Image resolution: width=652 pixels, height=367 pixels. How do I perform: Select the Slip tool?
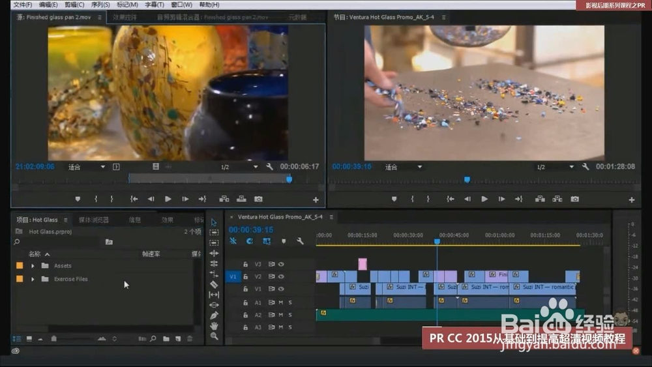pos(214,295)
